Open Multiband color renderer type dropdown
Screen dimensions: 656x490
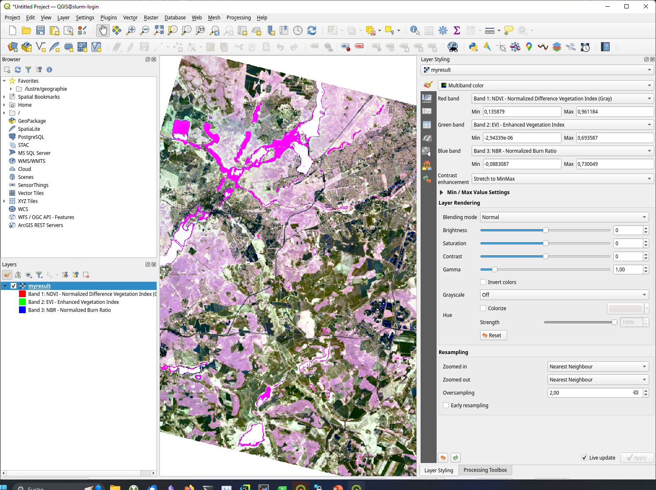546,85
